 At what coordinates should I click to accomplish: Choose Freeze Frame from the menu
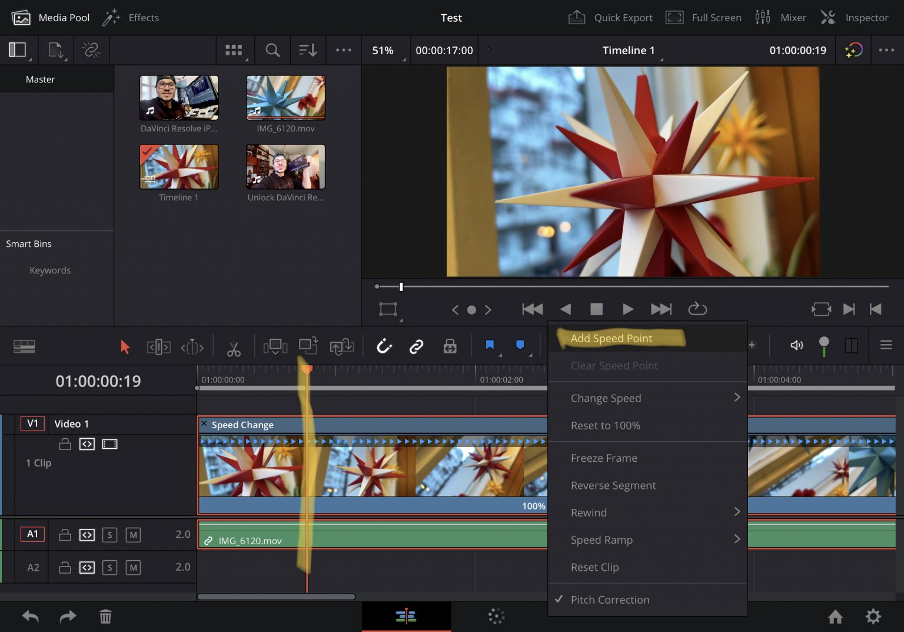[604, 458]
